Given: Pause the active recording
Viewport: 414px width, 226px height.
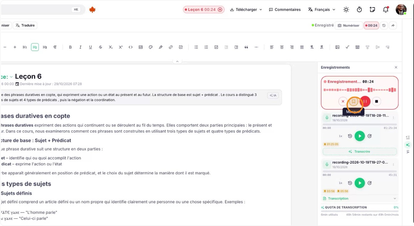Looking at the screenshot, I should (365, 101).
